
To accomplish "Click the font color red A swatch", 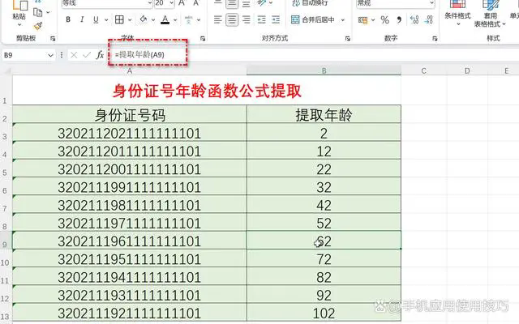I will [165, 20].
